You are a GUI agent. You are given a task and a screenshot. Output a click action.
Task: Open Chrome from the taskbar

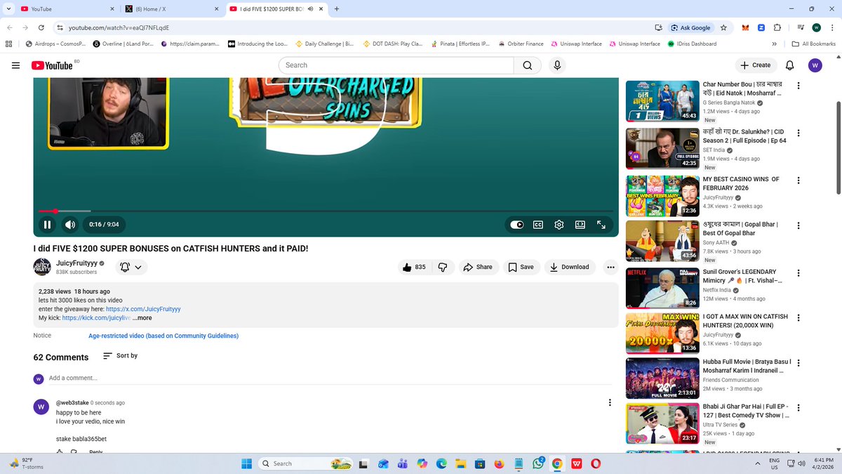click(x=557, y=463)
